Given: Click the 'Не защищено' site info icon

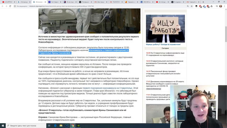Looking at the screenshot, I should tap(15, 6).
